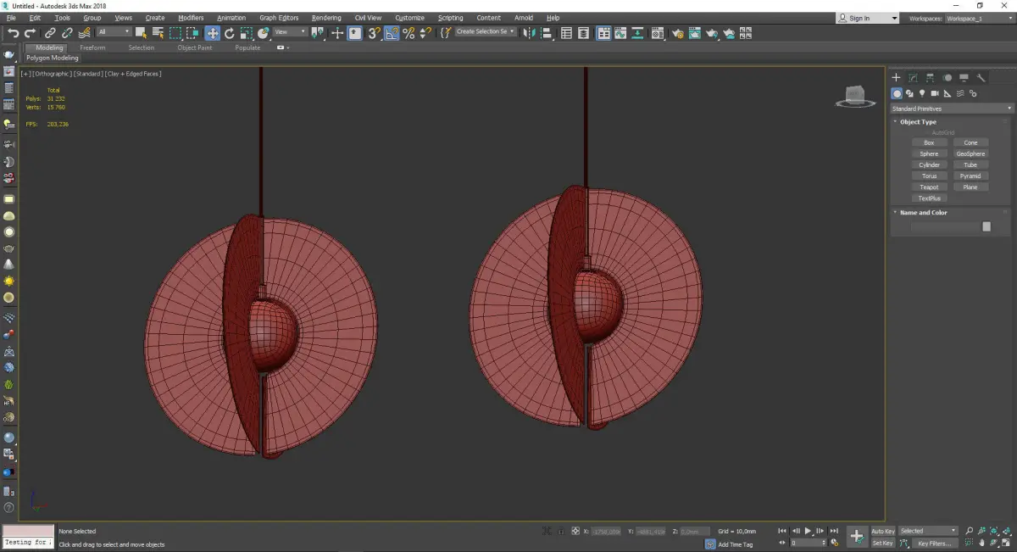Activate the Select and Link tool
The width and height of the screenshot is (1017, 552).
click(50, 33)
